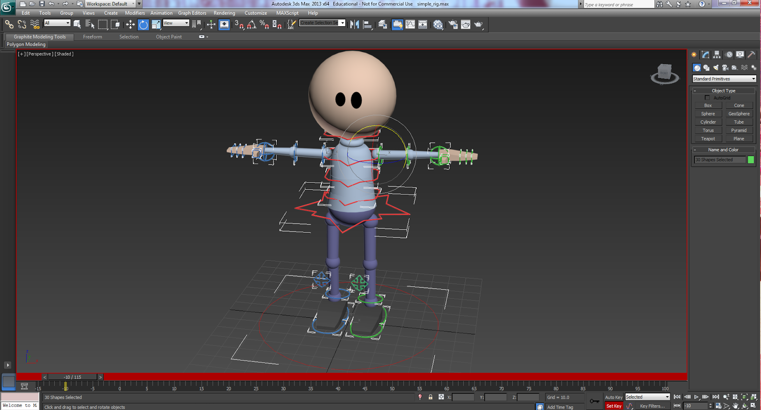Screen dimensions: 761x410
Task: Open the Key Filters dialog button
Action: 652,406
